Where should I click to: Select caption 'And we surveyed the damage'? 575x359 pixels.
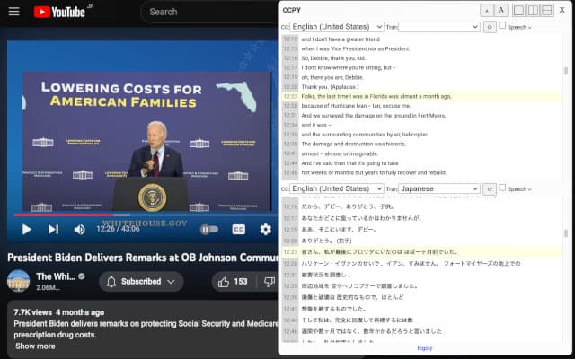374,116
